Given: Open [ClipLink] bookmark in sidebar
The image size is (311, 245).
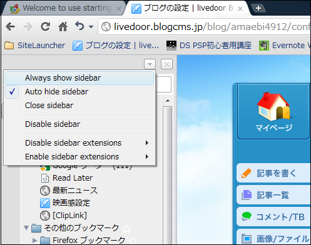Looking at the screenshot, I should coord(63,216).
